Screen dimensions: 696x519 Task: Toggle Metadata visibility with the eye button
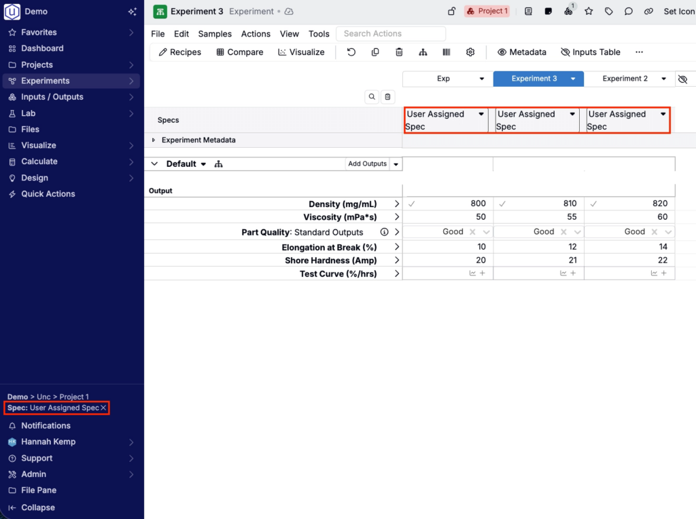point(521,52)
